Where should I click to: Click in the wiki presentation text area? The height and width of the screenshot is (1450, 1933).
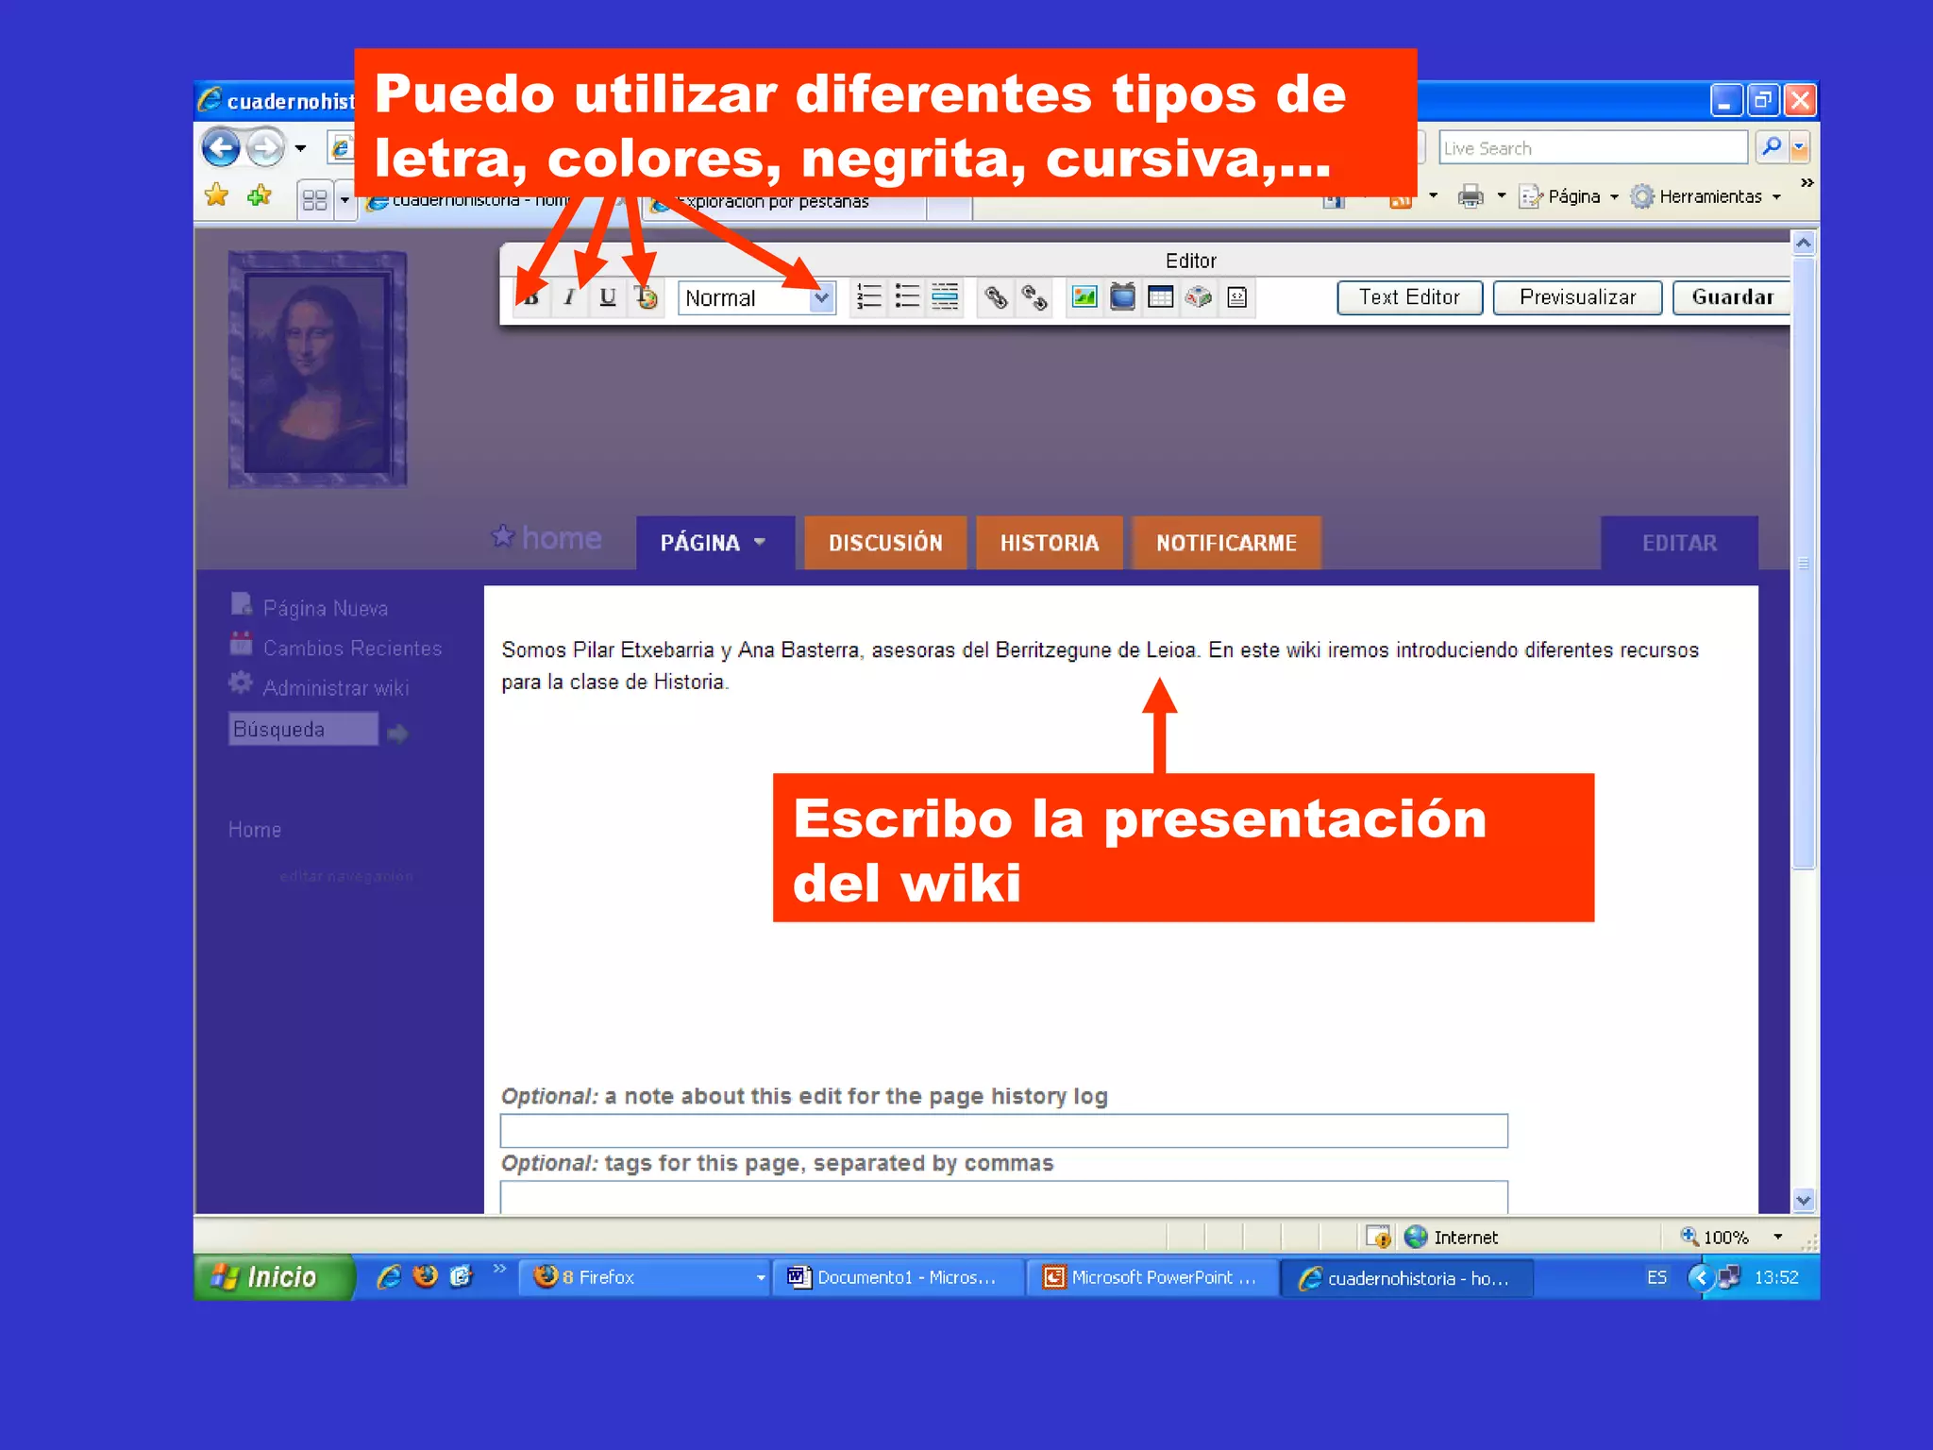coord(1120,831)
